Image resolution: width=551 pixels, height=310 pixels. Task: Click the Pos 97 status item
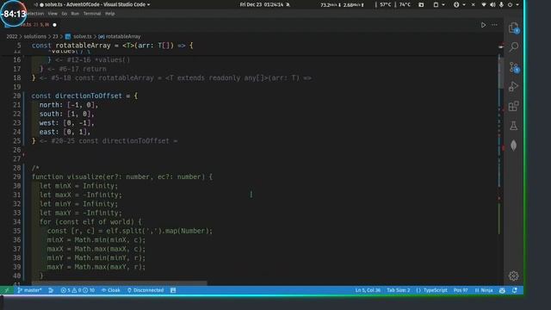click(x=461, y=290)
